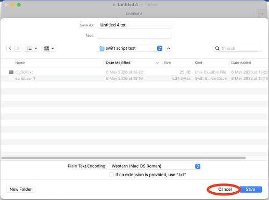Click date modified 6 May 2026 at 13:22
Viewport: 269px width, 200px height.
124,72
